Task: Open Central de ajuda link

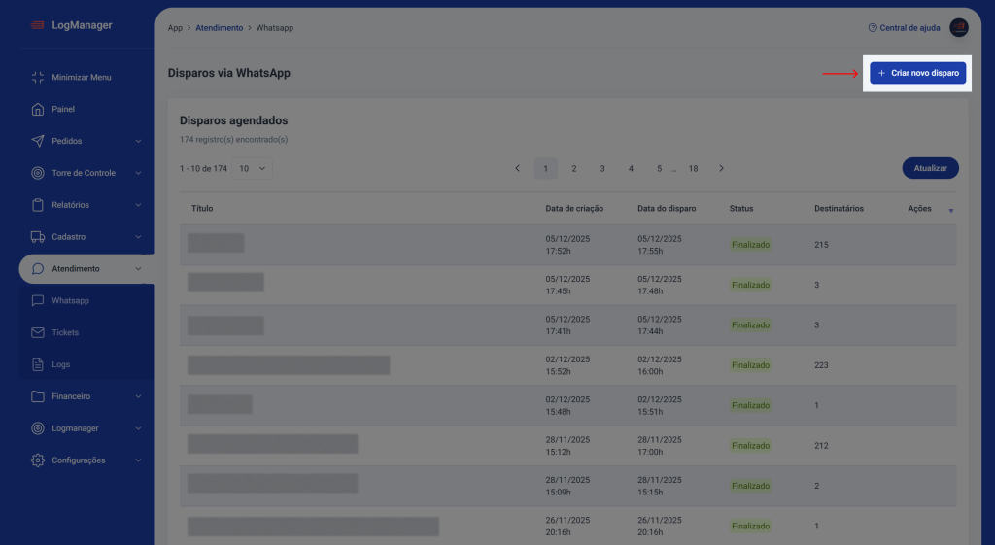Action: [904, 28]
